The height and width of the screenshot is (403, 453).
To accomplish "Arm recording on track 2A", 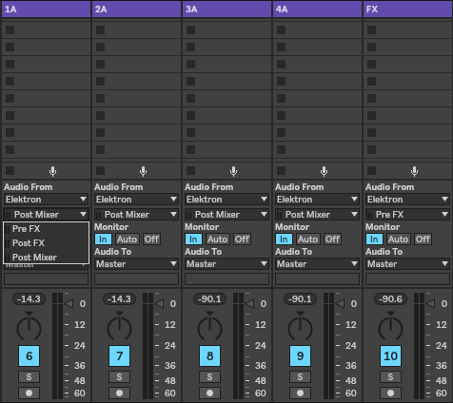I will (x=119, y=393).
